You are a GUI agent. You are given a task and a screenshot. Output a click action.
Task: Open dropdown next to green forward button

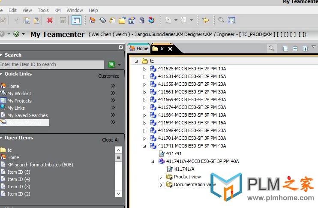click(23, 34)
